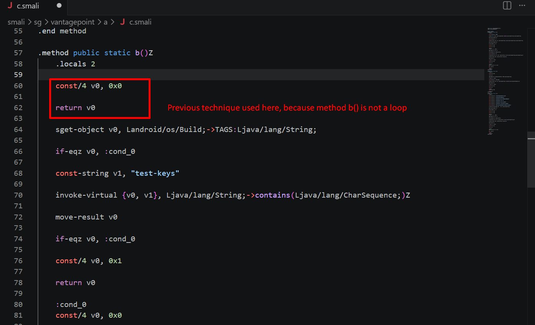Click the '.end method' line of code
This screenshot has width=535, height=325.
pyautogui.click(x=62, y=31)
